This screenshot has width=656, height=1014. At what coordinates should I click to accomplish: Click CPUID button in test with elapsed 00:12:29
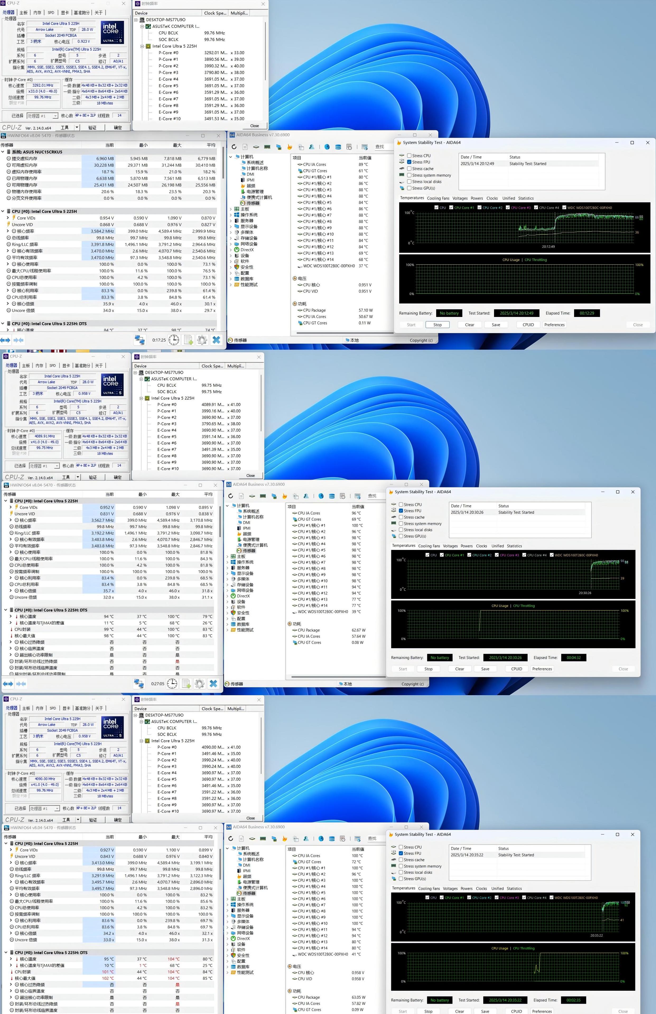coord(528,325)
